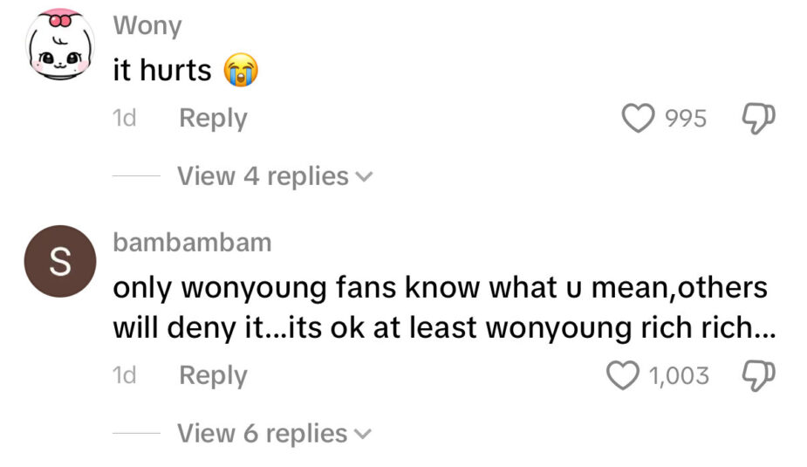Open bambambam's brown S avatar

(60, 261)
